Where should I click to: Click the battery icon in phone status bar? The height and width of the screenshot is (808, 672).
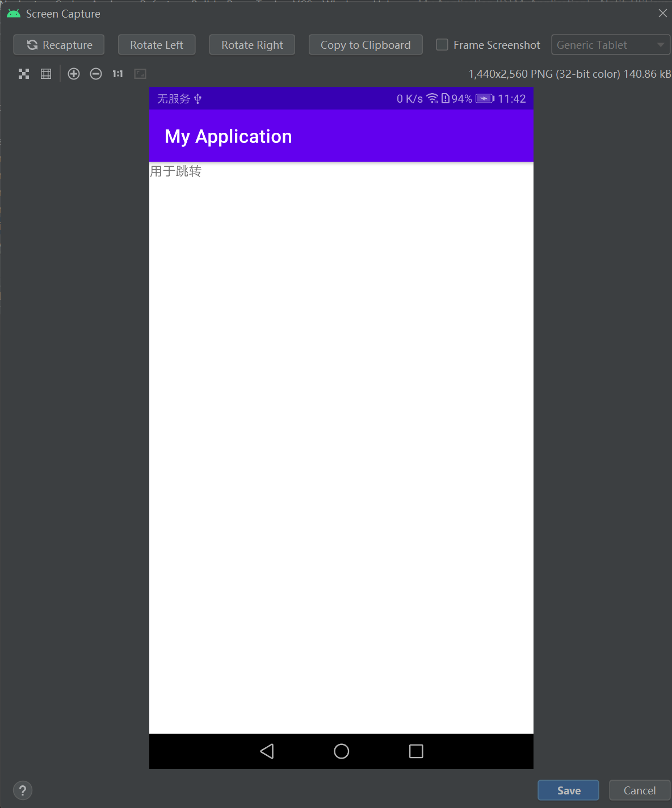coord(485,99)
